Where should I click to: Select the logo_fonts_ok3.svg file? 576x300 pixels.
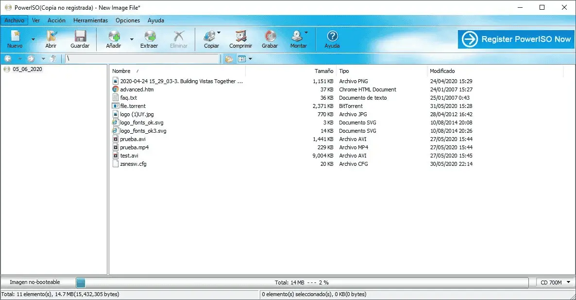[x=143, y=131]
